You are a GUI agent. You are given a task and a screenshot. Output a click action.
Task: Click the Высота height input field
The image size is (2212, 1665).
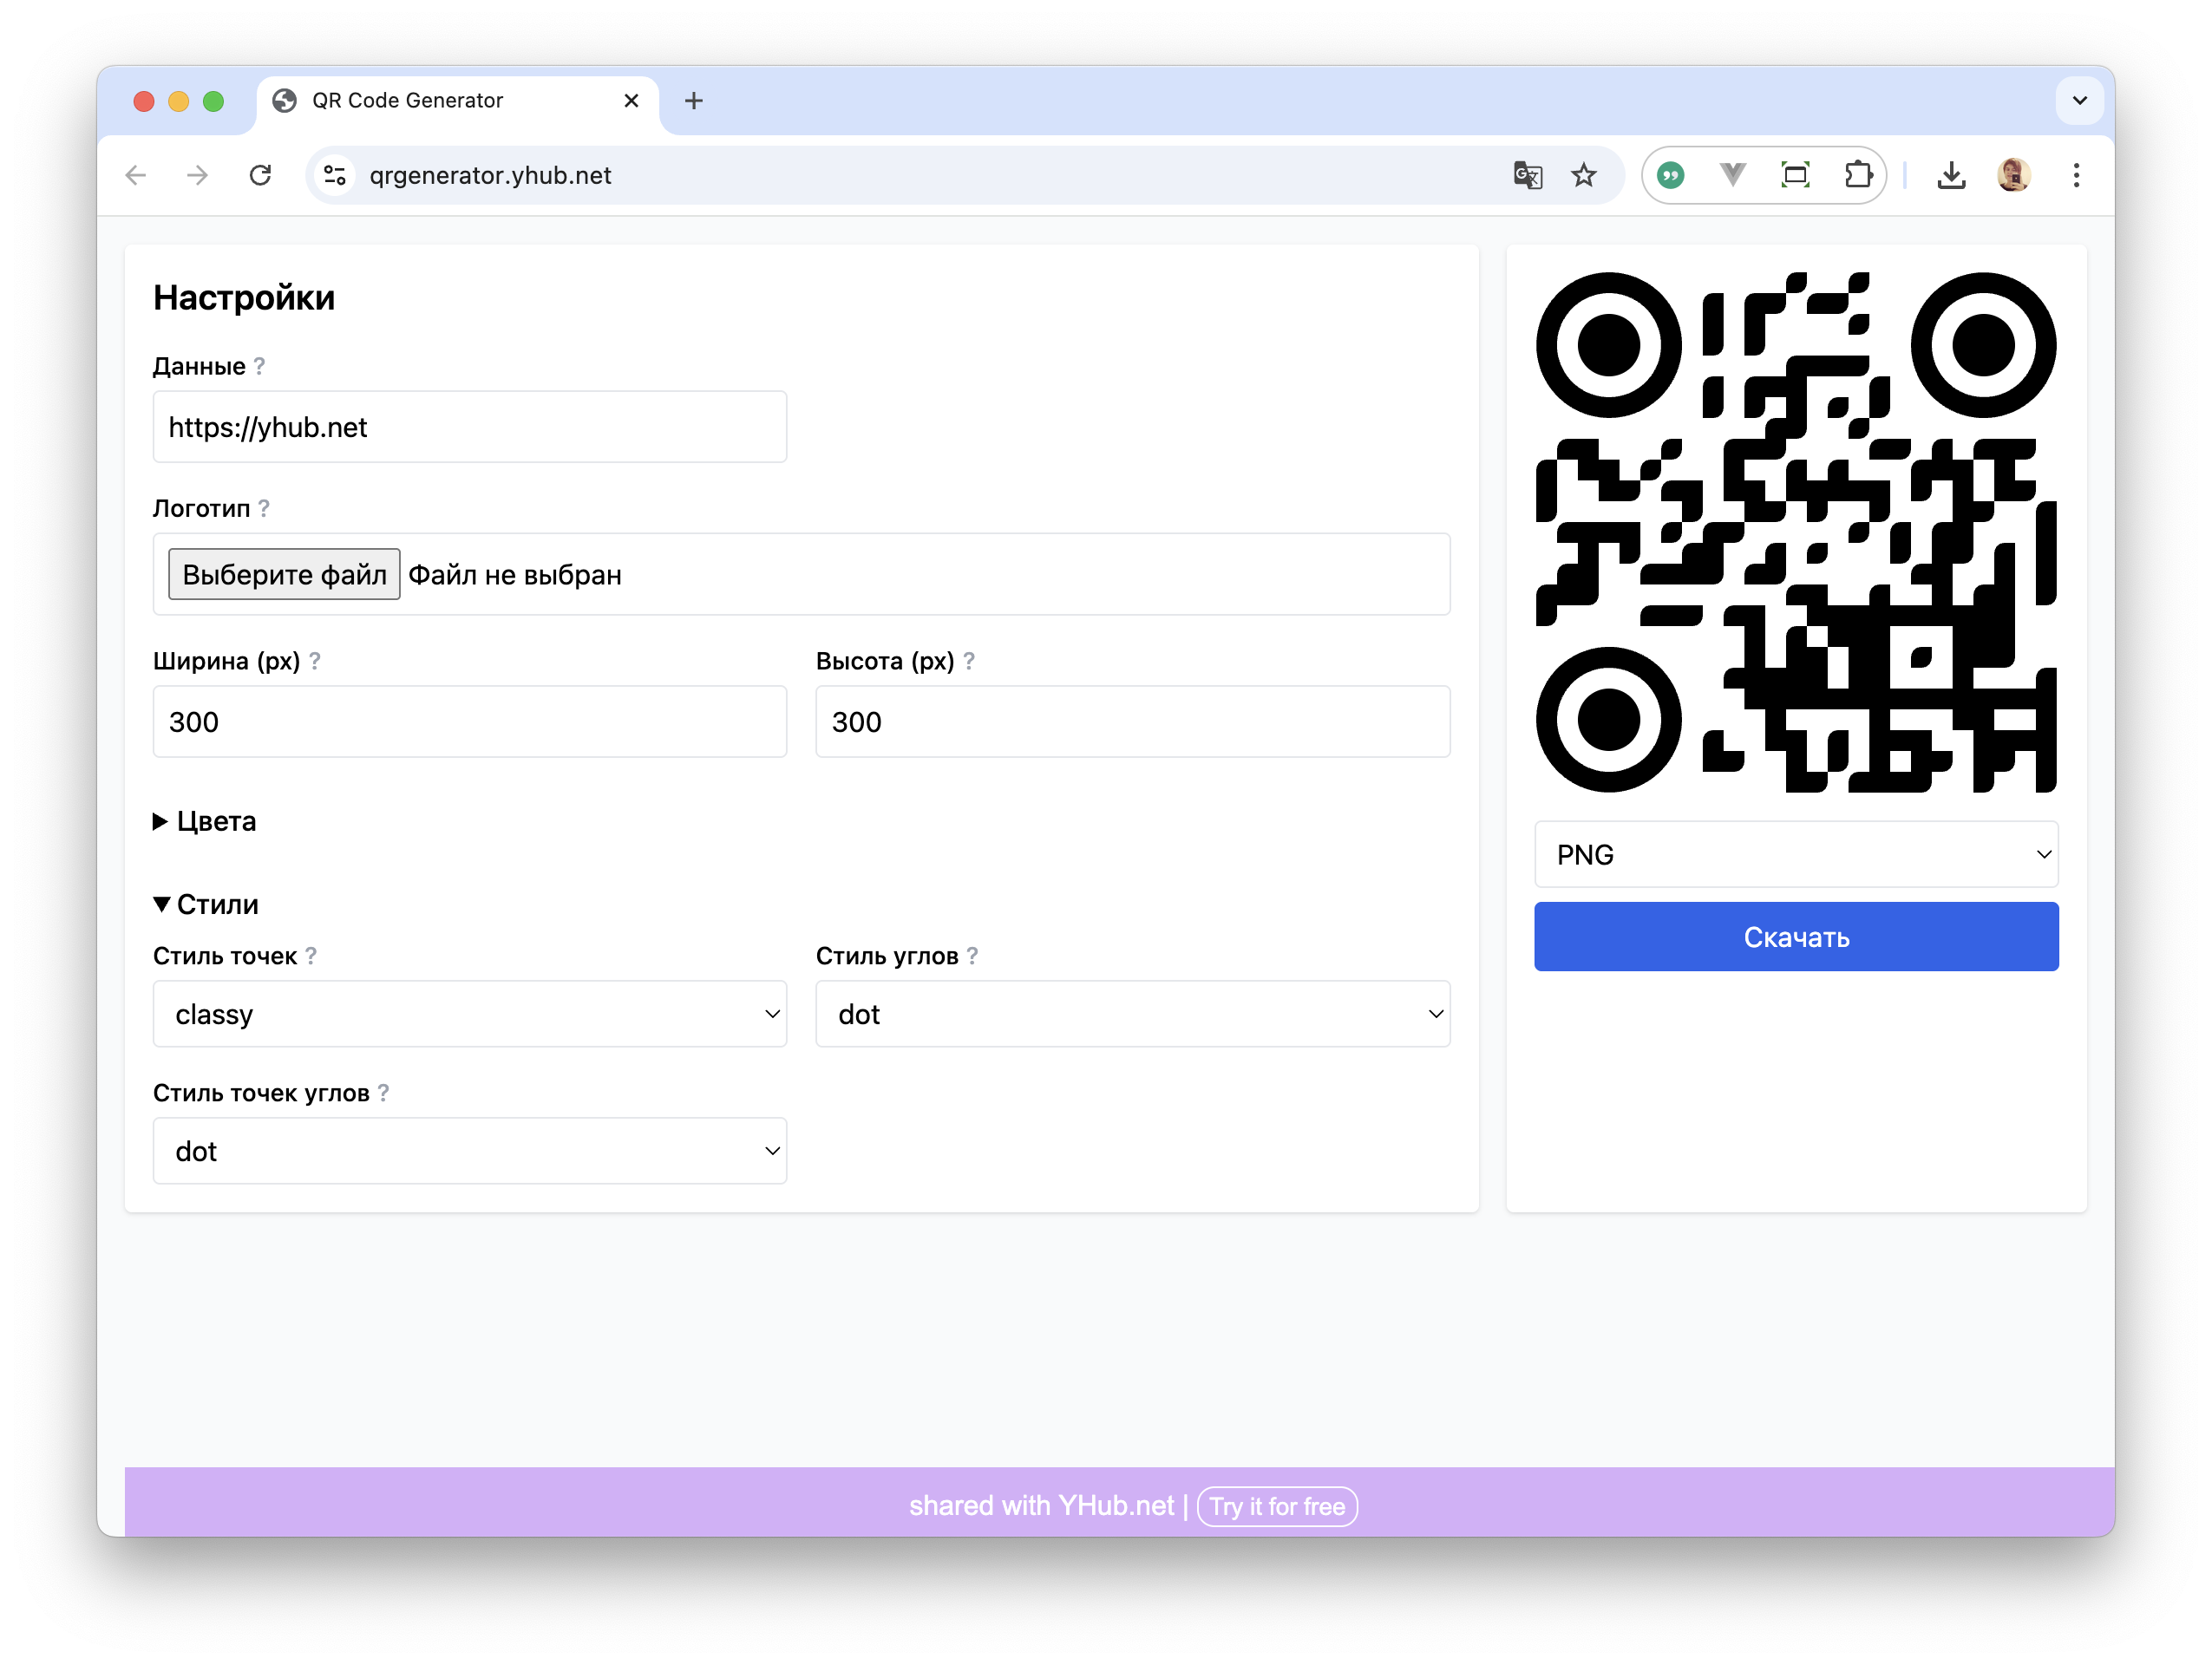(1132, 722)
